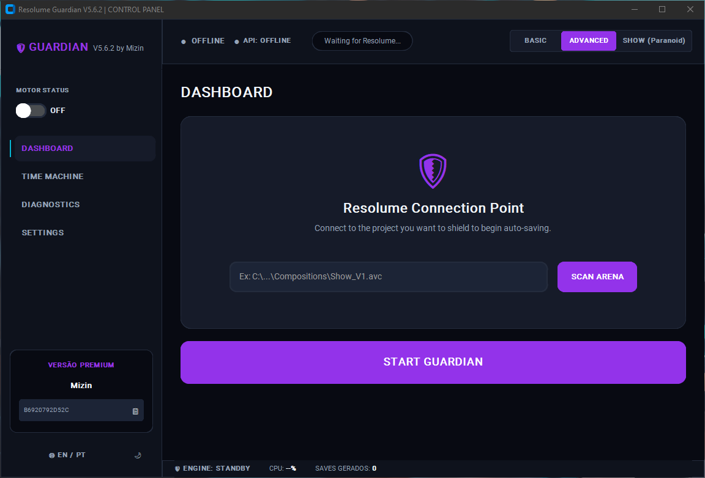Click the SAVES GERADOS: 0 counter
705x478 pixels.
346,469
